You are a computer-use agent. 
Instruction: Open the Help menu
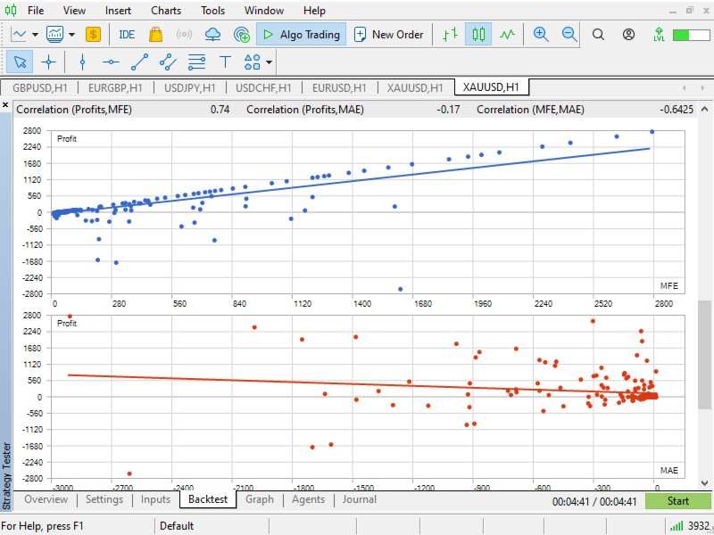click(x=314, y=11)
